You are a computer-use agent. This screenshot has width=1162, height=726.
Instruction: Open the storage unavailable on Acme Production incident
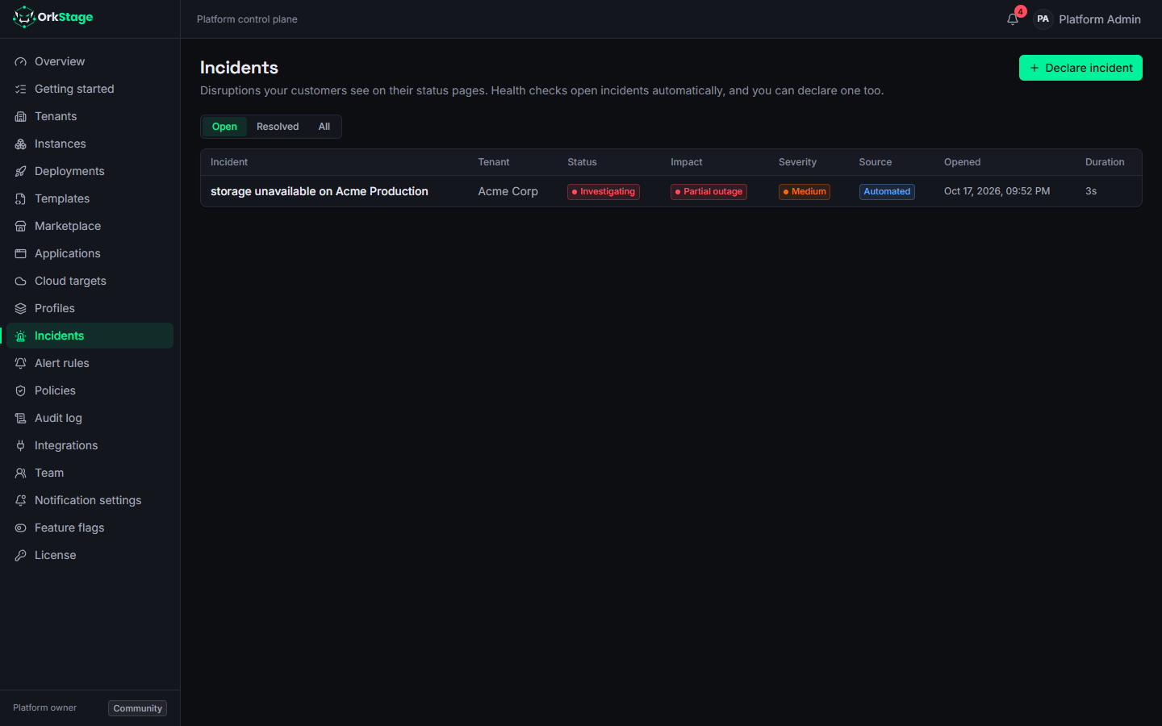point(320,191)
